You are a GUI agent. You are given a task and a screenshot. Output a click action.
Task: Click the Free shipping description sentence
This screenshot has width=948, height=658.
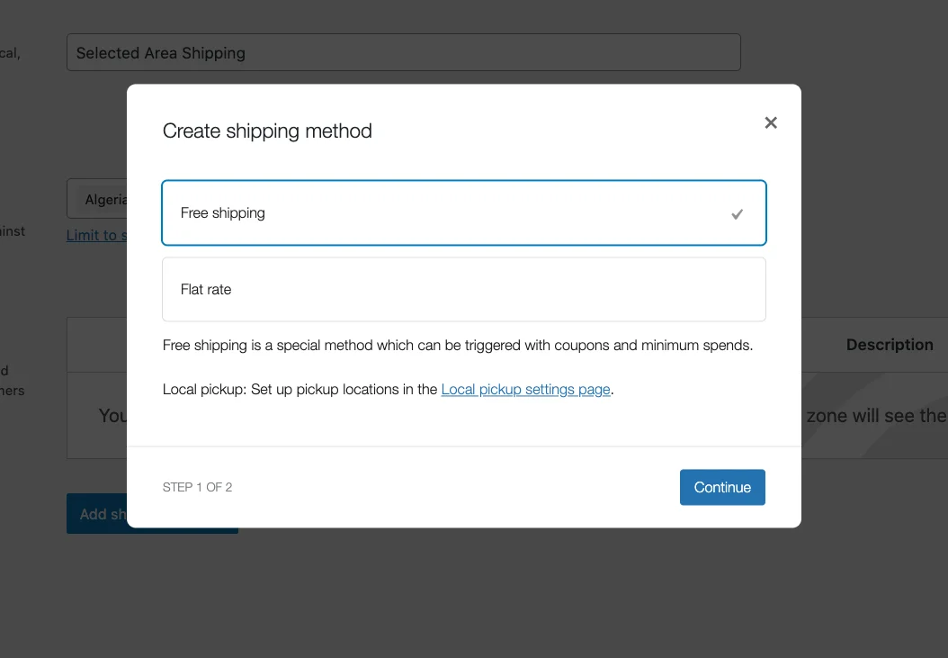pos(457,345)
